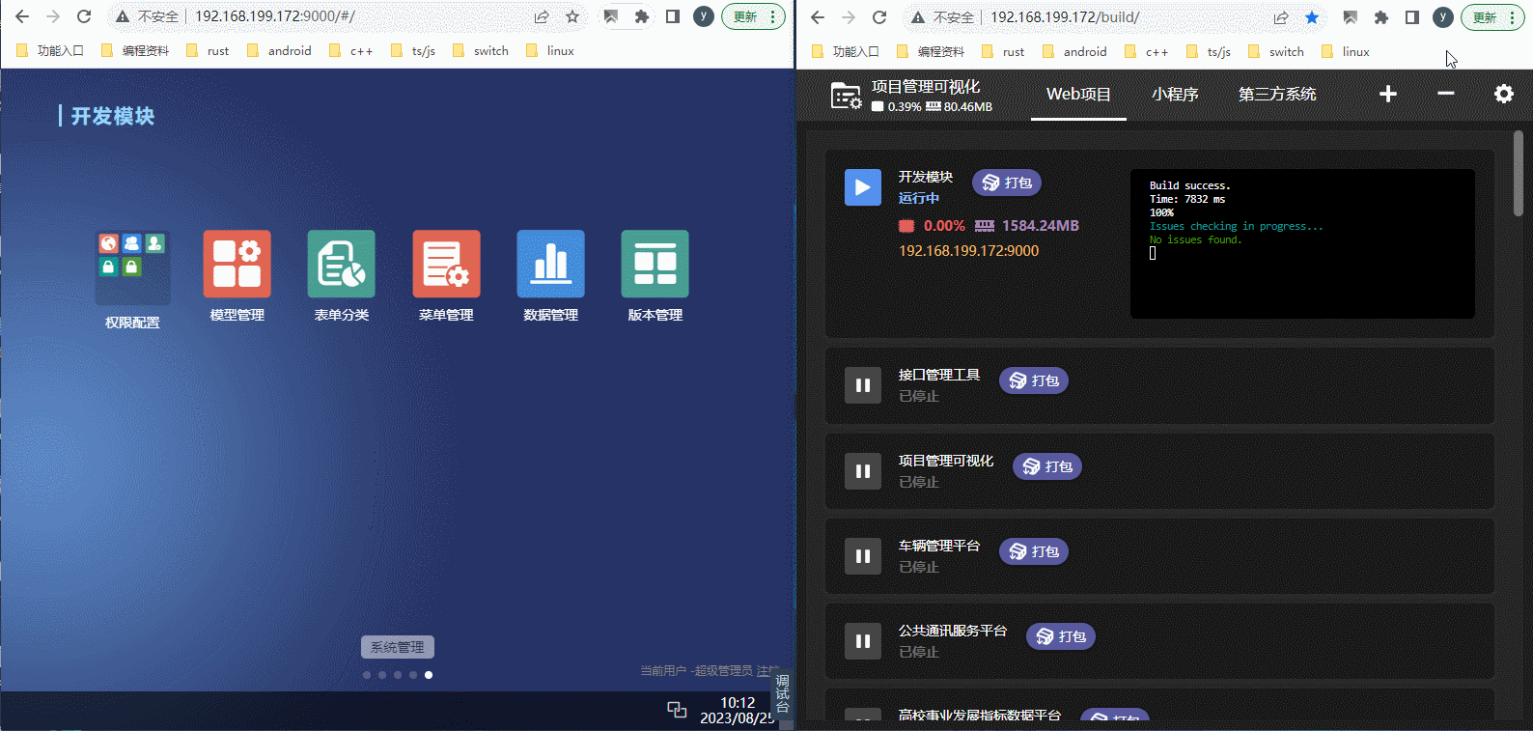1533x731 pixels.
Task: Select the second page indicator dot
Action: point(382,675)
